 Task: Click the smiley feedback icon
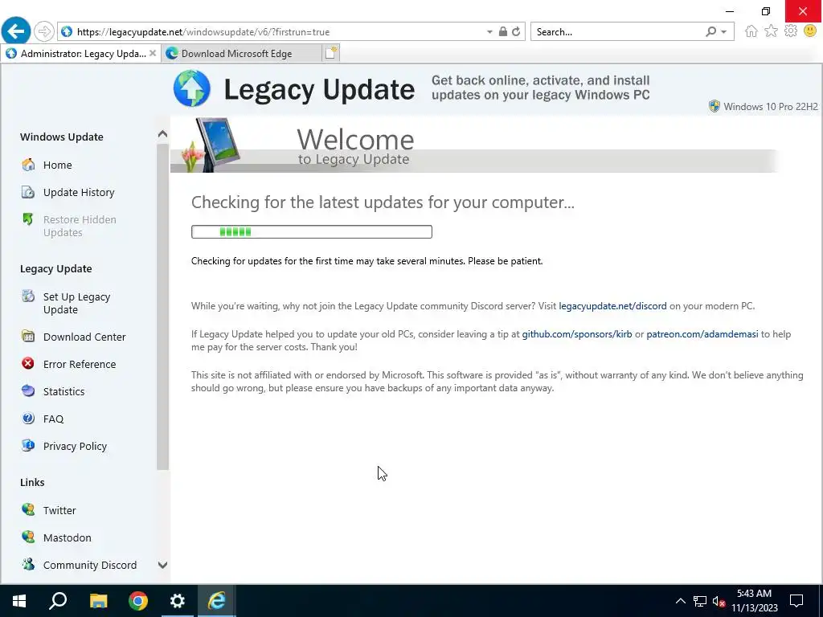click(x=810, y=31)
